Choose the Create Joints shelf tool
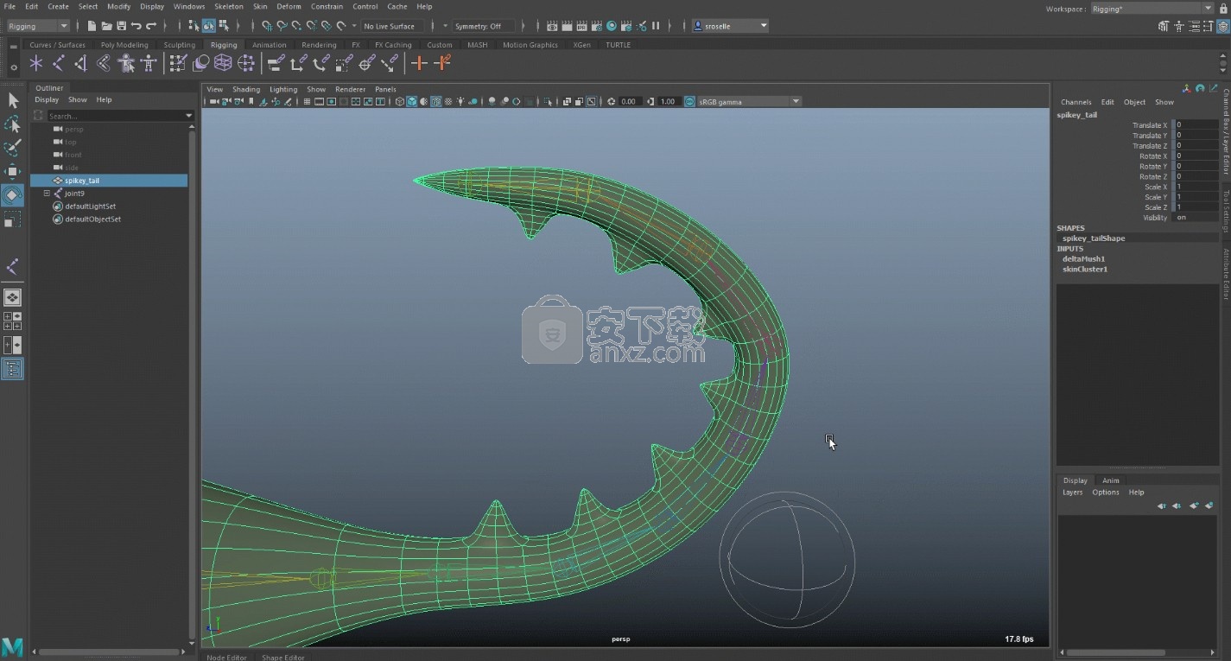 coord(58,62)
